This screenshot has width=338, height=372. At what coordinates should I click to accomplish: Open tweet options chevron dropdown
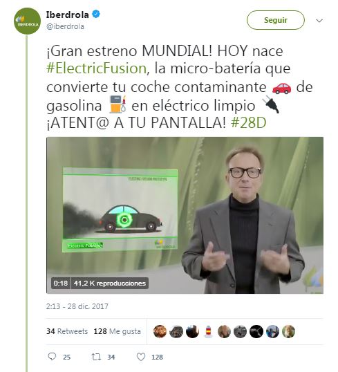coord(319,21)
